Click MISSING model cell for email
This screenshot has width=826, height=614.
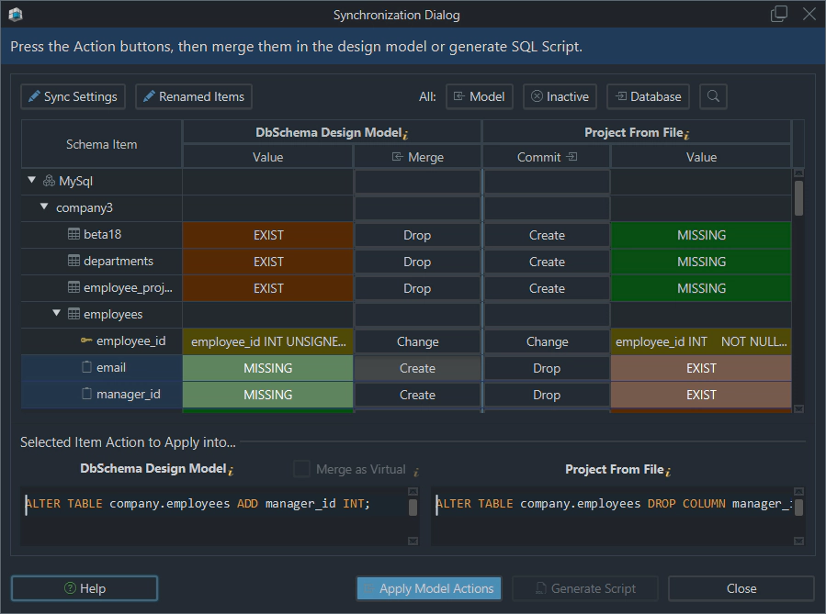point(267,368)
